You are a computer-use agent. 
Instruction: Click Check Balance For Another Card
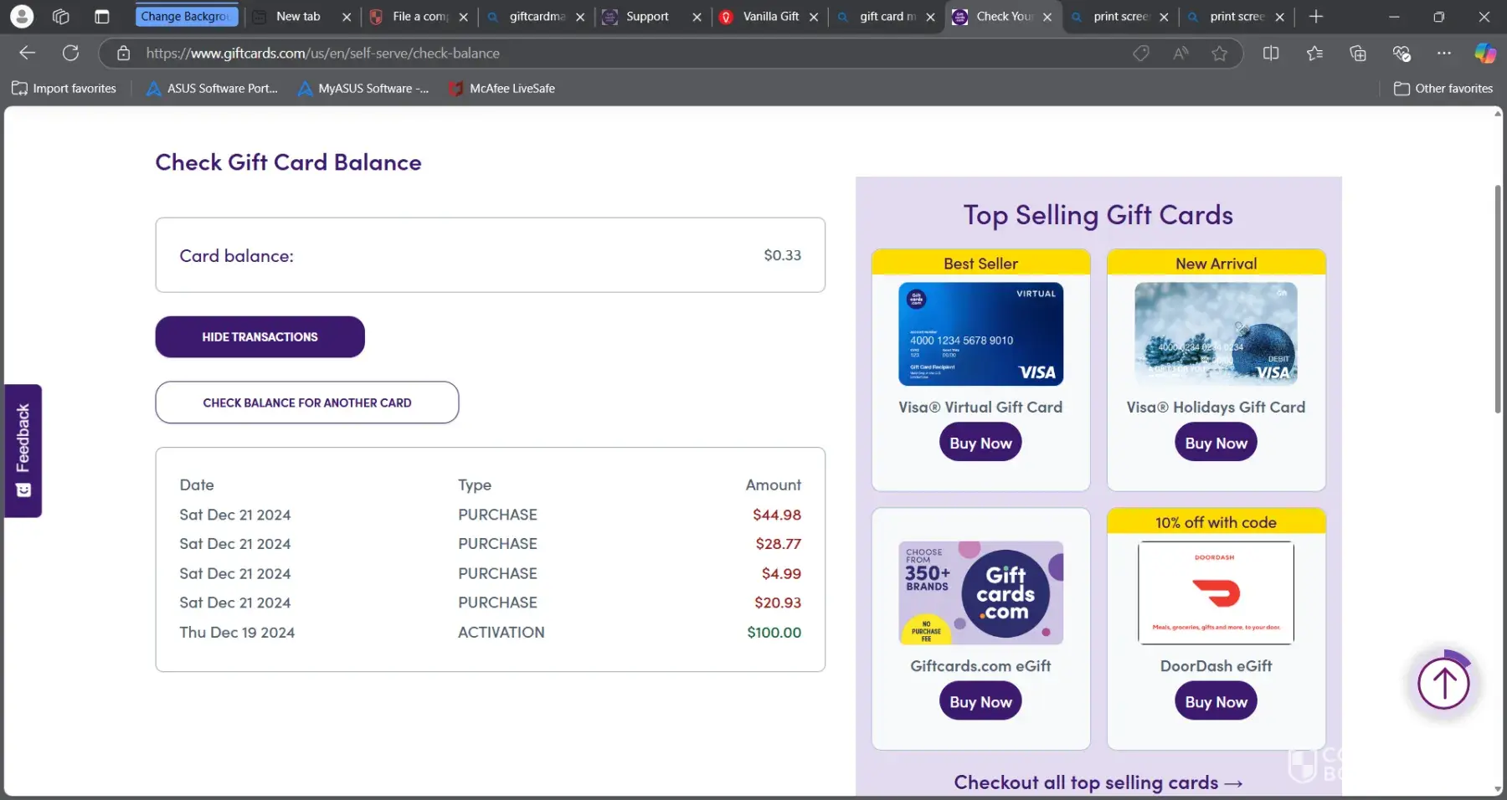(306, 403)
